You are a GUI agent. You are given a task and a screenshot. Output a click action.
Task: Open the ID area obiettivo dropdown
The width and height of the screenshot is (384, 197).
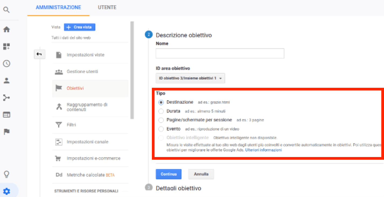(x=190, y=78)
